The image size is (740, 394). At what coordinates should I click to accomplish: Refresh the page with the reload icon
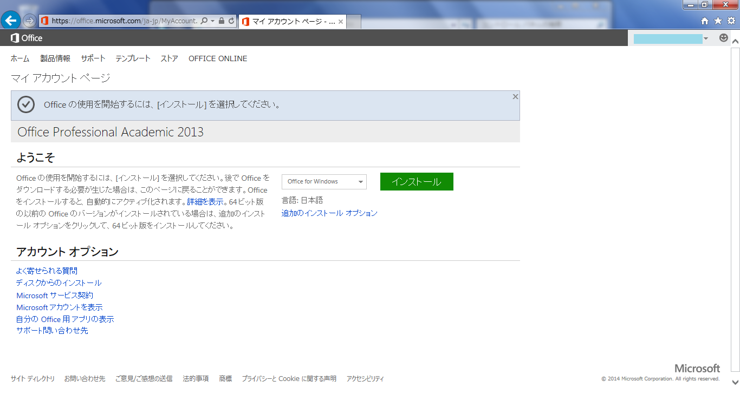coord(231,21)
